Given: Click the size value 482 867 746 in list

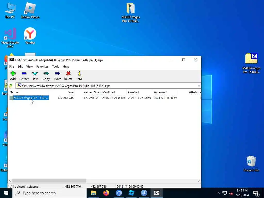Looking at the screenshot, I should (66, 98).
